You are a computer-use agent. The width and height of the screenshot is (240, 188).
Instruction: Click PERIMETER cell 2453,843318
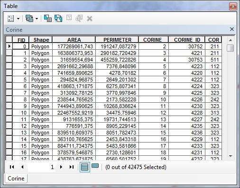pyautogui.click(x=117, y=139)
